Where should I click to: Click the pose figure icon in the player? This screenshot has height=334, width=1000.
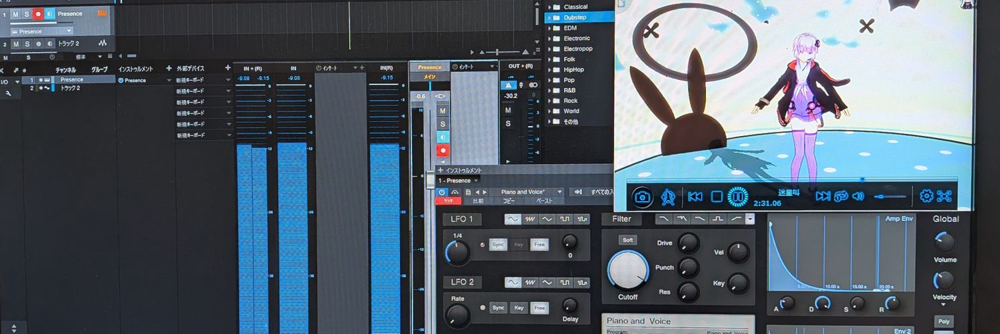[x=668, y=197]
